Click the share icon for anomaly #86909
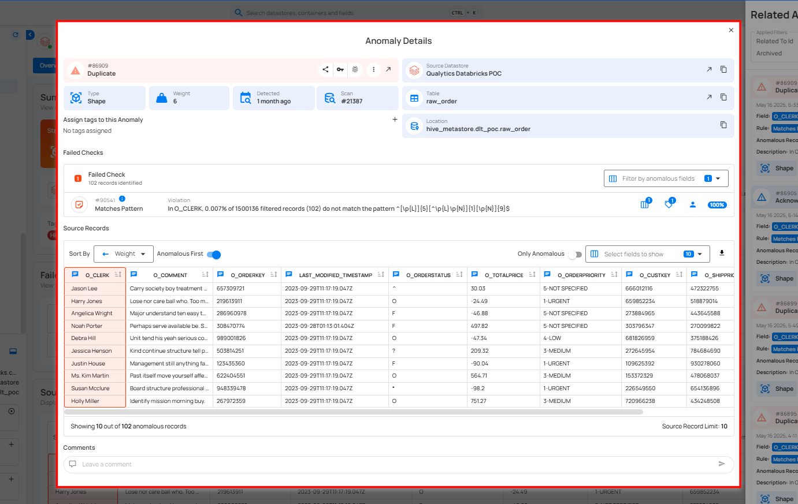798x504 pixels. coord(325,69)
